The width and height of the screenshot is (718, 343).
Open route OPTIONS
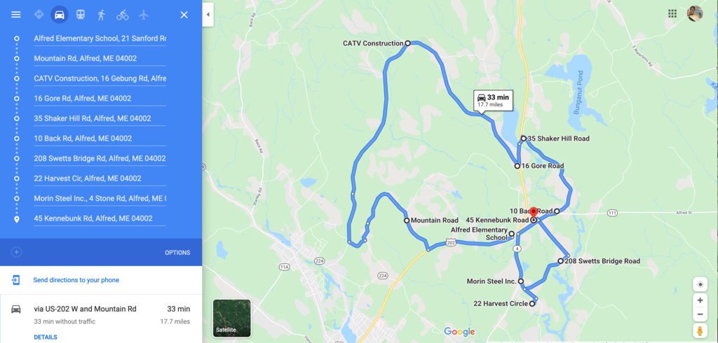click(177, 253)
